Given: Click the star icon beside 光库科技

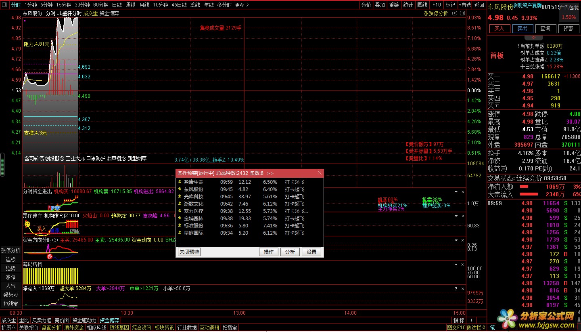Looking at the screenshot, I should [180, 196].
